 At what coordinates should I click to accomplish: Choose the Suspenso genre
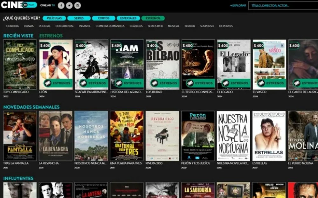click(207, 26)
